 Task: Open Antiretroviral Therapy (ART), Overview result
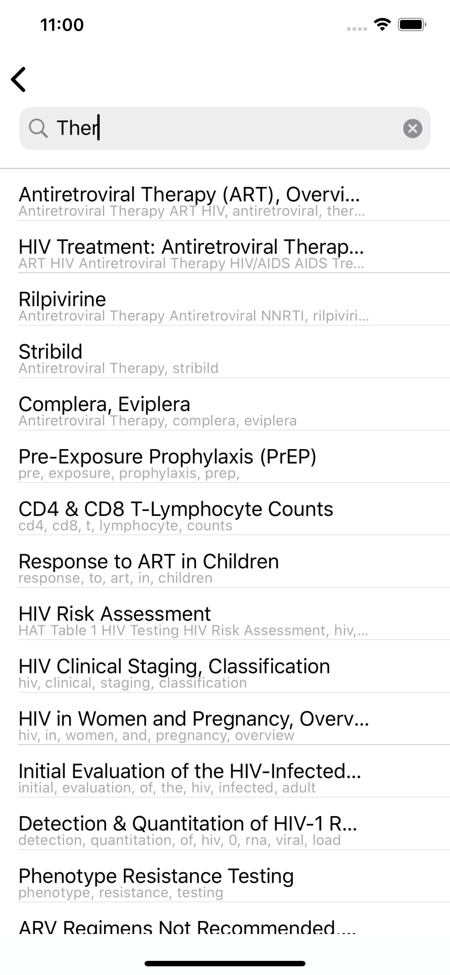189,201
